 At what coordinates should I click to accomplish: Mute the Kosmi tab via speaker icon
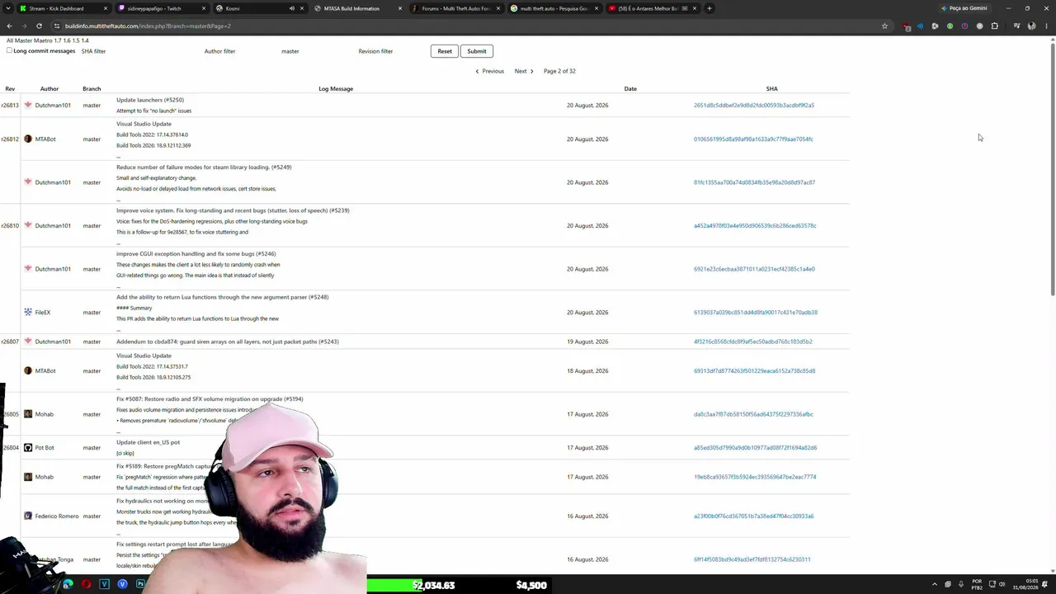291,8
